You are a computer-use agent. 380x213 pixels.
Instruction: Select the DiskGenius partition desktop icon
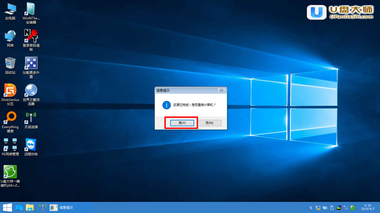pyautogui.click(x=10, y=95)
